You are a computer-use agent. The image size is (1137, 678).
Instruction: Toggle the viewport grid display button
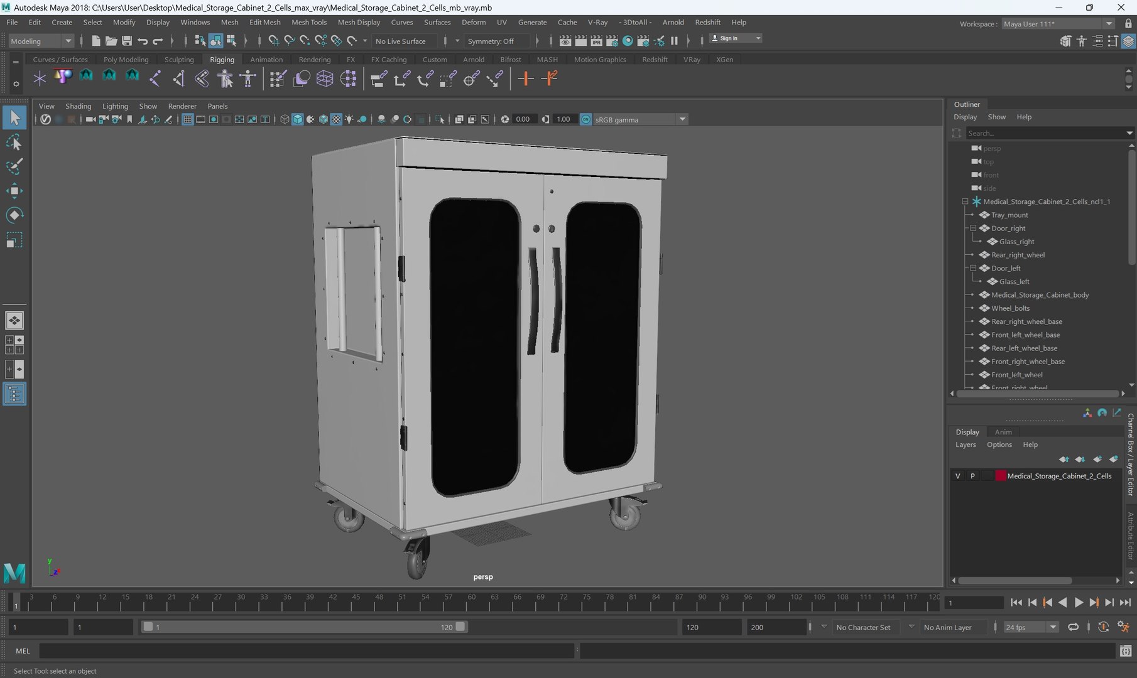tap(187, 119)
